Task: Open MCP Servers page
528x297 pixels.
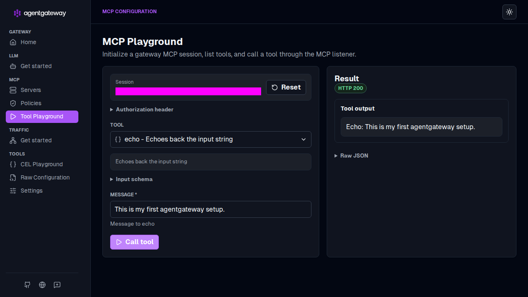Action: coord(42,90)
